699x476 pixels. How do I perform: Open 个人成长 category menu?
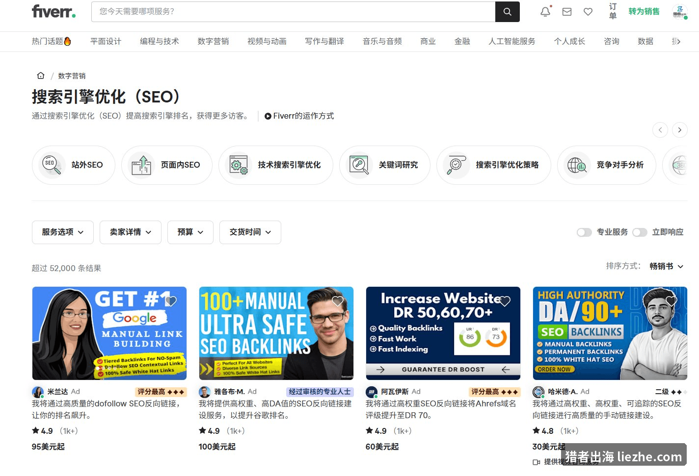click(569, 41)
